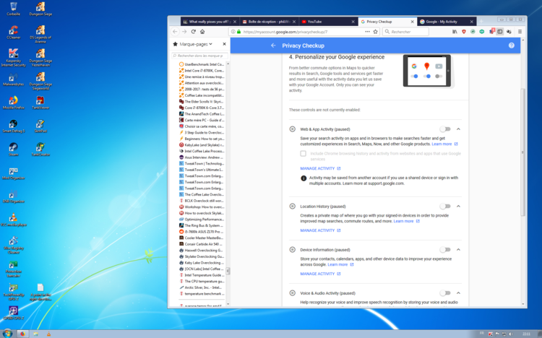Open the Corsair Carbide Air 540 bookmark
This screenshot has width=542, height=338.
[202, 244]
